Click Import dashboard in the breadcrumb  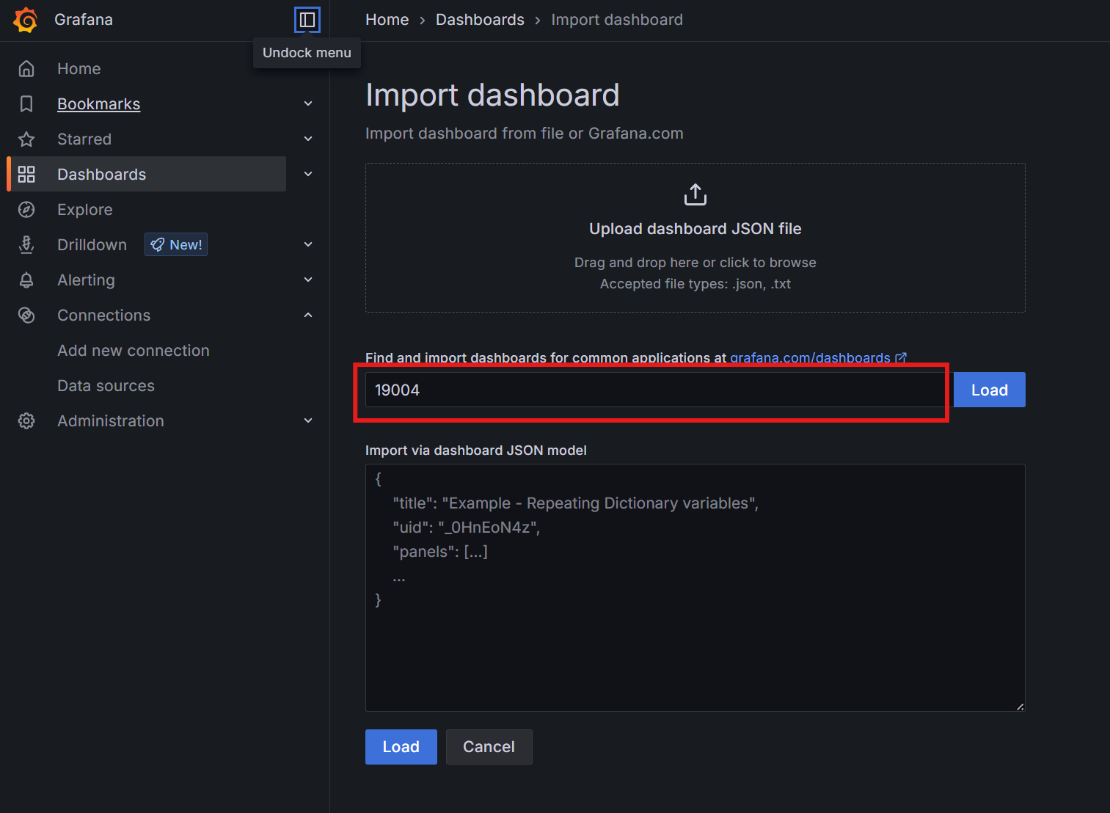click(x=617, y=20)
